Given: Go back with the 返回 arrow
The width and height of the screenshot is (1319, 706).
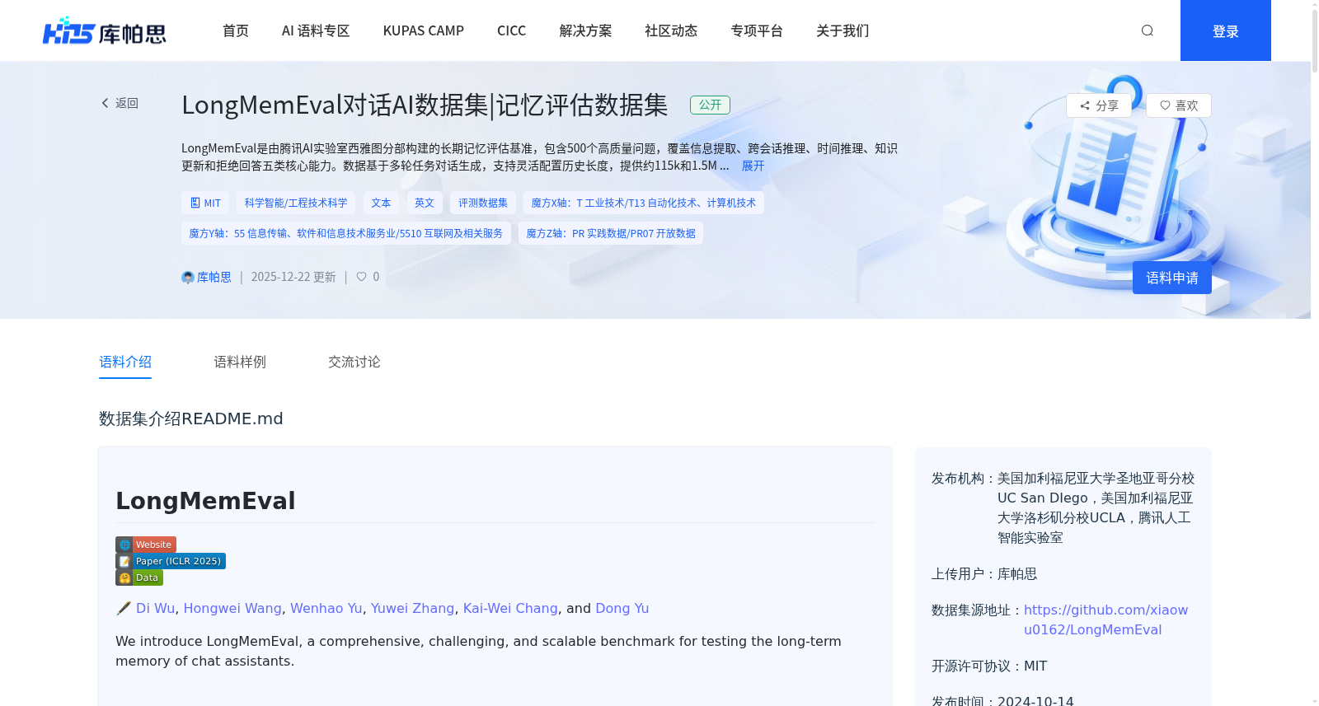Looking at the screenshot, I should click(x=120, y=103).
